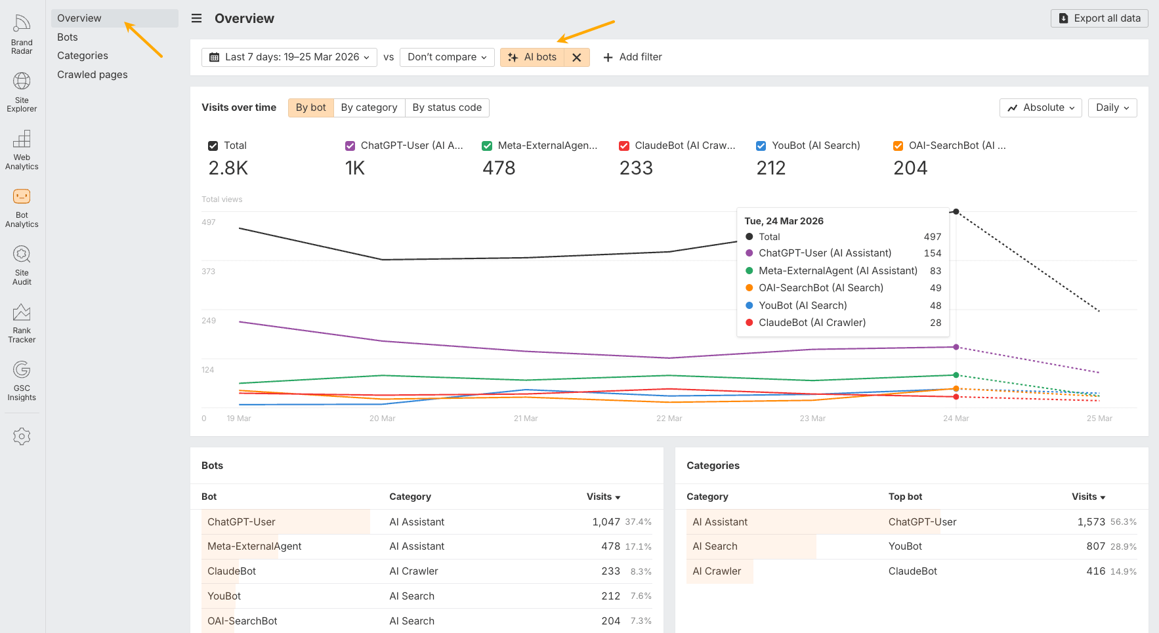Viewport: 1159px width, 633px height.
Task: Open Rank Tracker from the sidebar
Action: click(22, 320)
